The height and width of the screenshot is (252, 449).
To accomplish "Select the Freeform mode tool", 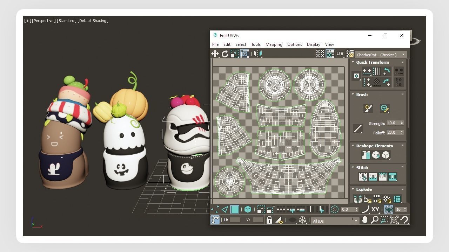I will (244, 54).
